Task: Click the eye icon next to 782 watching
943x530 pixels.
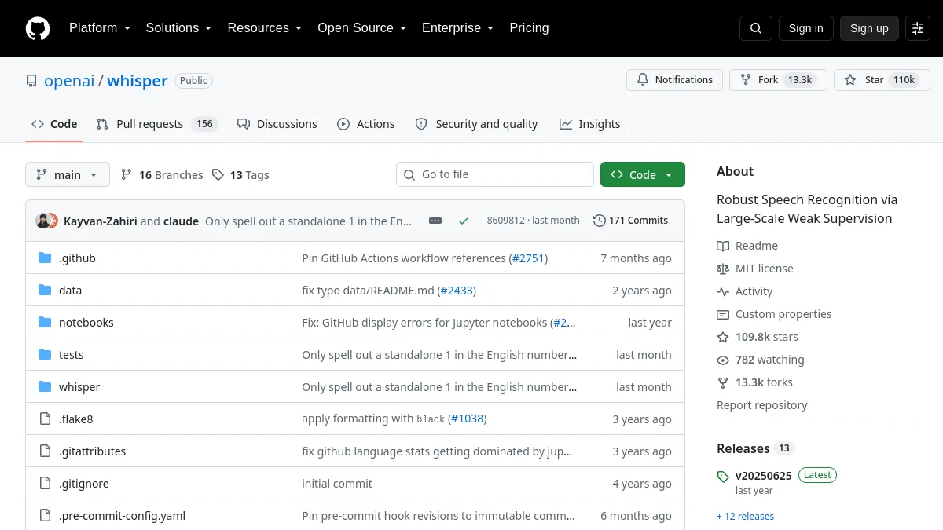Action: click(723, 360)
